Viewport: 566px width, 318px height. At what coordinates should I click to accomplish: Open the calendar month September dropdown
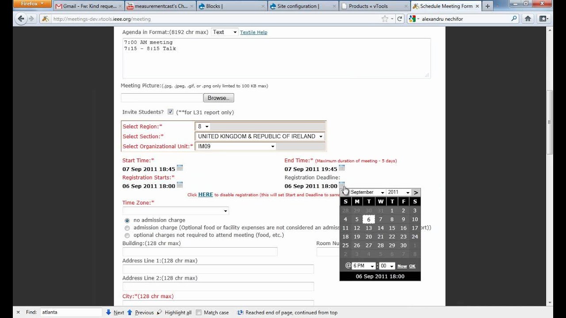(367, 192)
